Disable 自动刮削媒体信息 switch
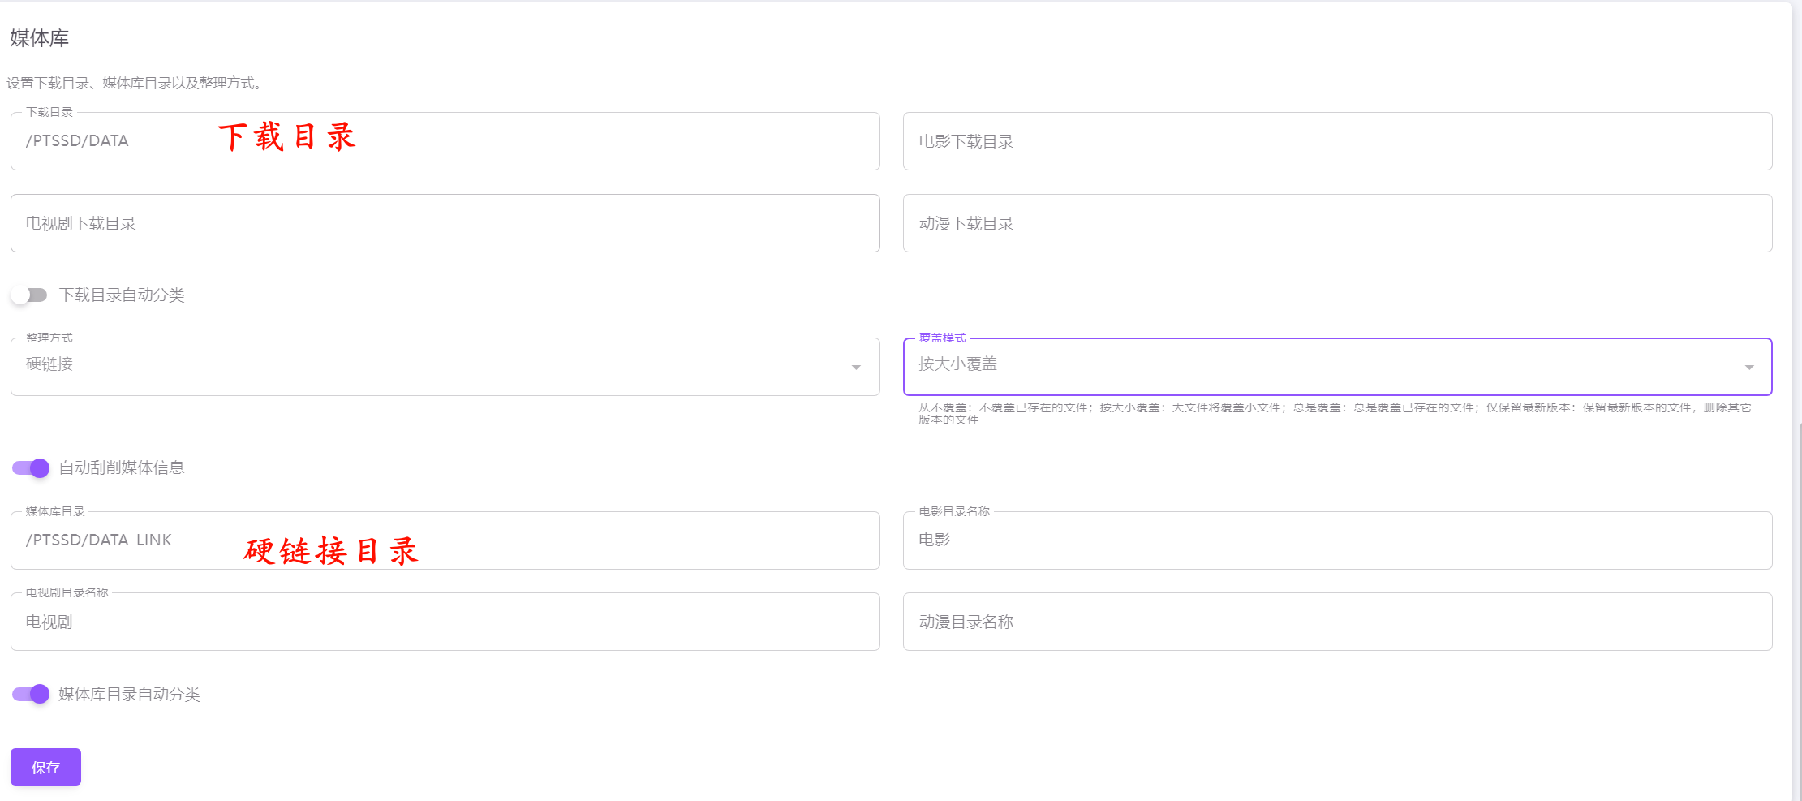Screen dimensions: 1802x801 (x=31, y=468)
